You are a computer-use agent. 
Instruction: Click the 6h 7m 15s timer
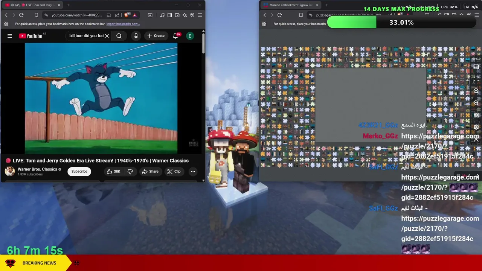[x=35, y=251]
